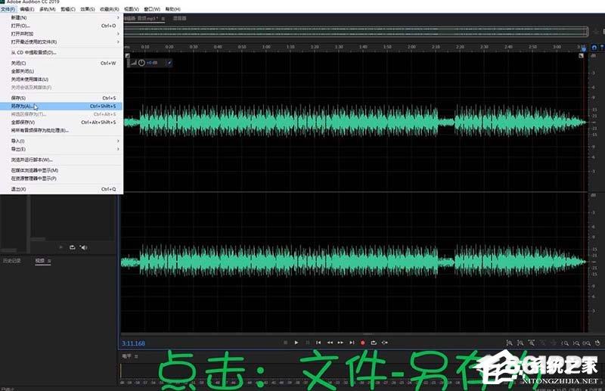The height and width of the screenshot is (391, 605).
Task: Choose 关闭(C) menu item
Action: coord(62,63)
